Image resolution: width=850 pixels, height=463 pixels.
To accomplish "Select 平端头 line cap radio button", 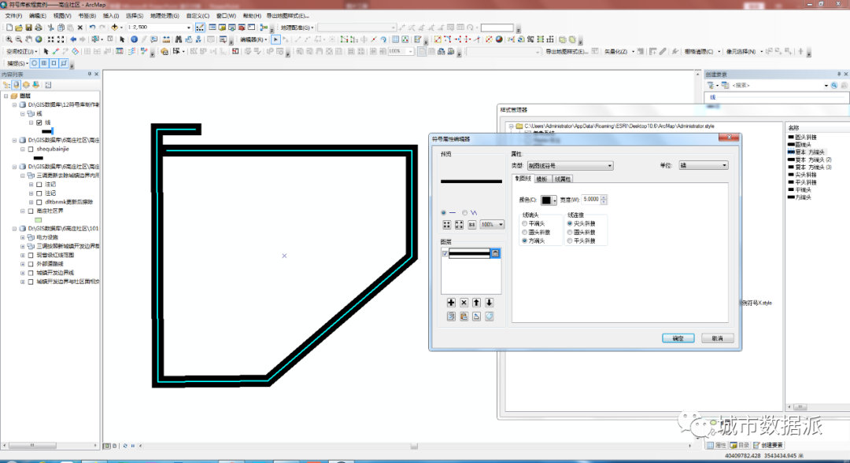I will (525, 224).
